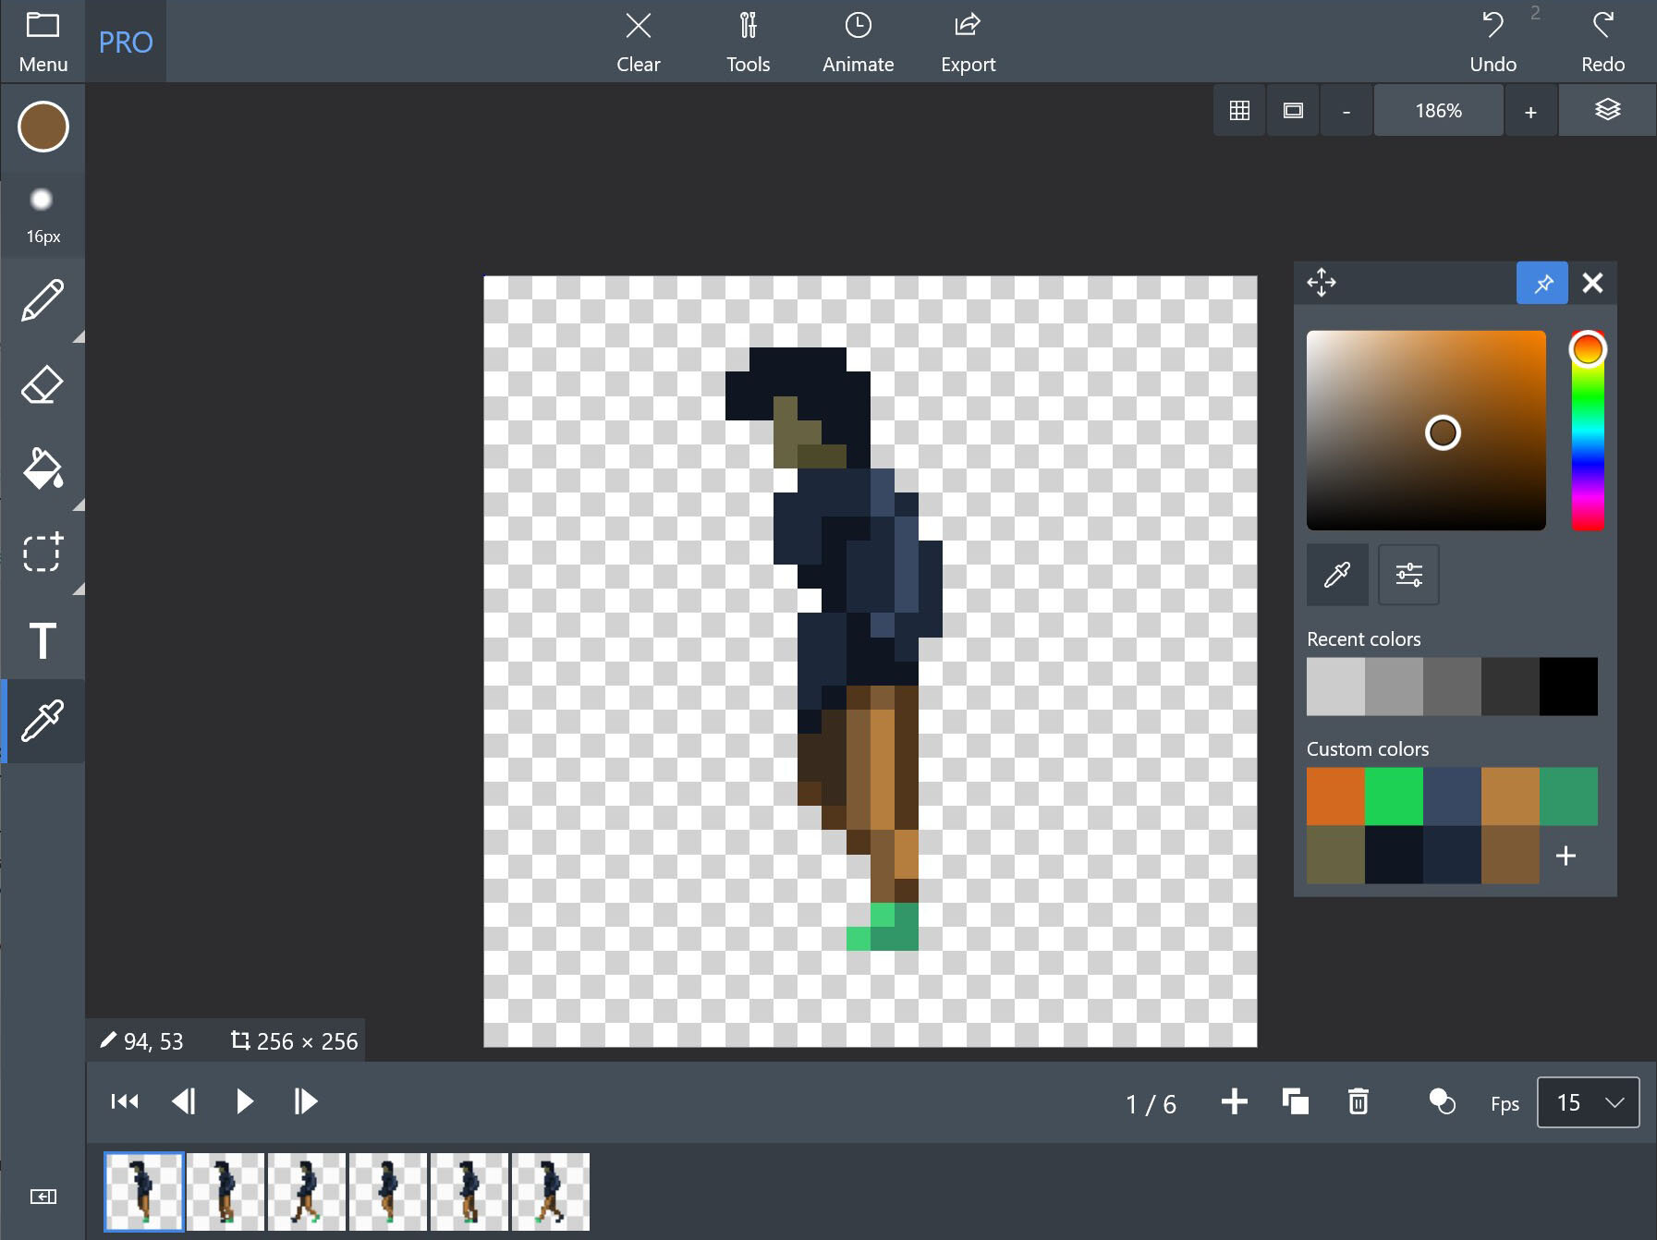Viewport: 1657px width, 1240px height.
Task: Click the Export button
Action: pyautogui.click(x=968, y=42)
